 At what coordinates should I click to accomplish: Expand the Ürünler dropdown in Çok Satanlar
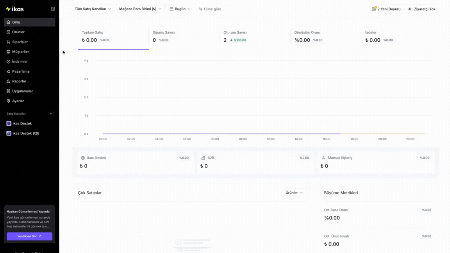(x=294, y=193)
